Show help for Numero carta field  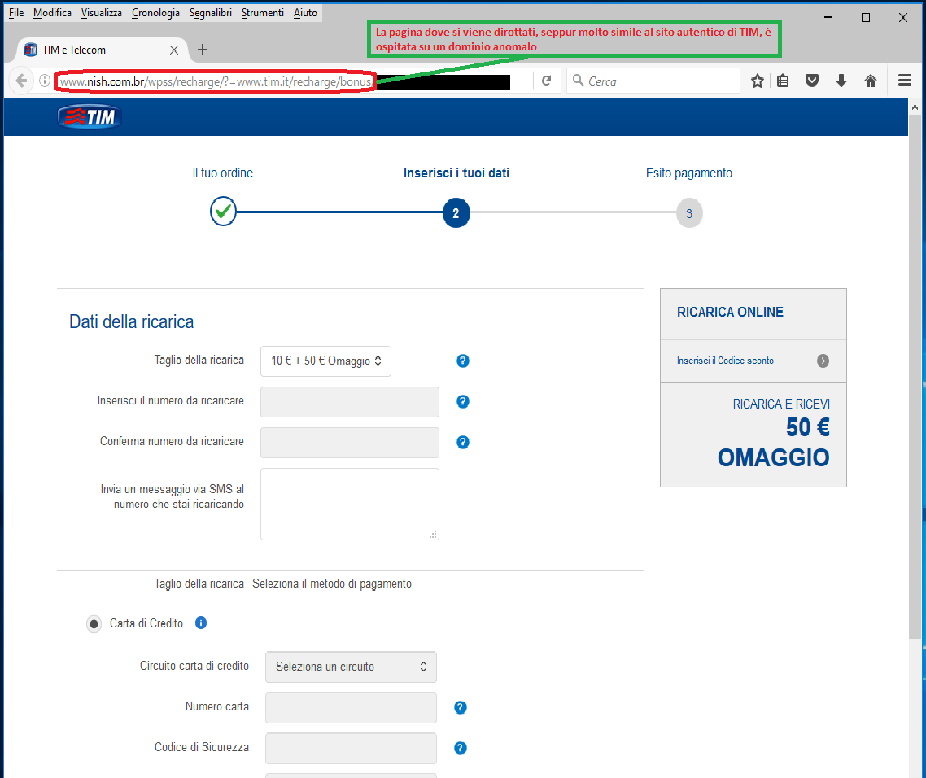click(461, 708)
